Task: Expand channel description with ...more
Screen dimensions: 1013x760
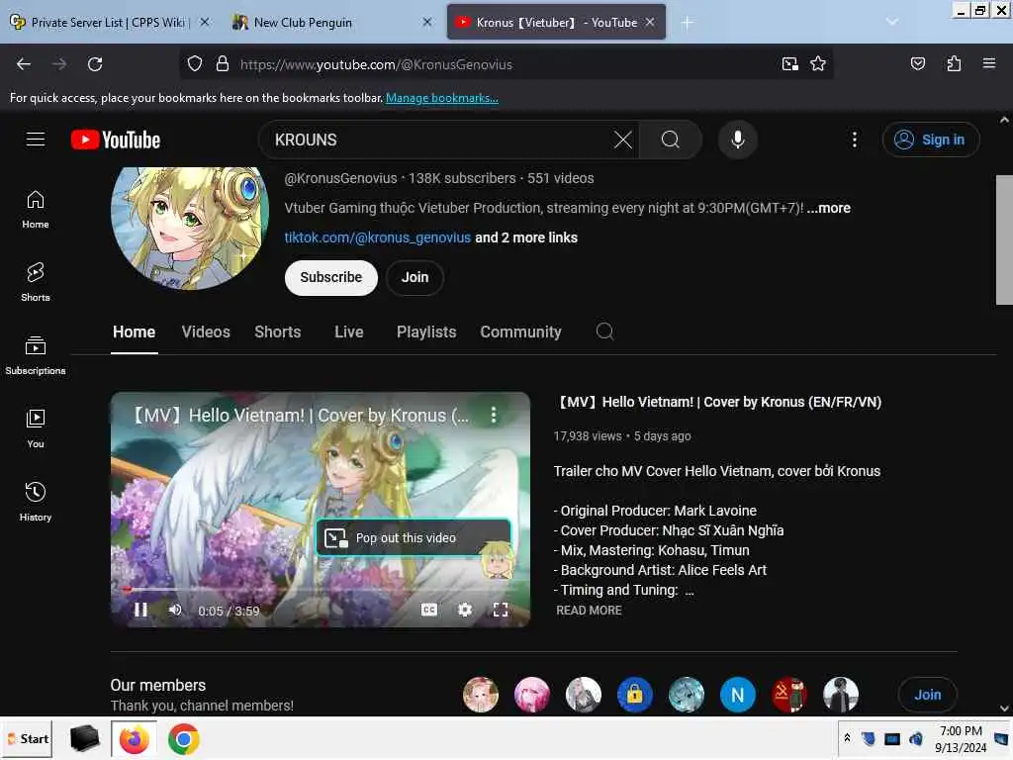Action: tap(829, 208)
